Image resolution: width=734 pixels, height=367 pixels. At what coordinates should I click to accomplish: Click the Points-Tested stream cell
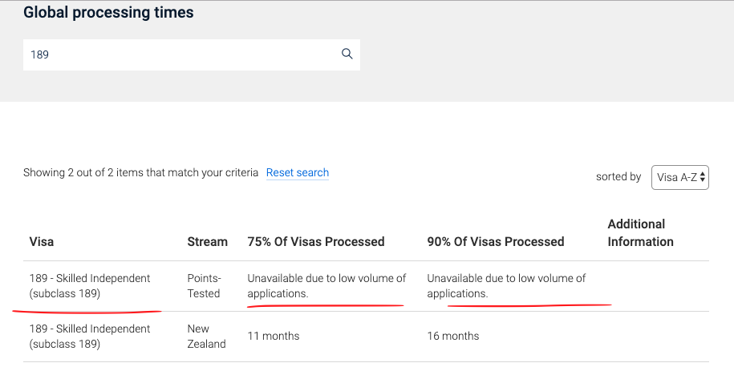click(204, 285)
